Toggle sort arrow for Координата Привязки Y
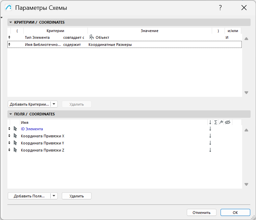The height and width of the screenshot is (220, 256). 210,143
